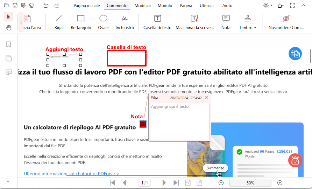Go to the next page
Viewport: 312px width, 189px height.
[164, 183]
